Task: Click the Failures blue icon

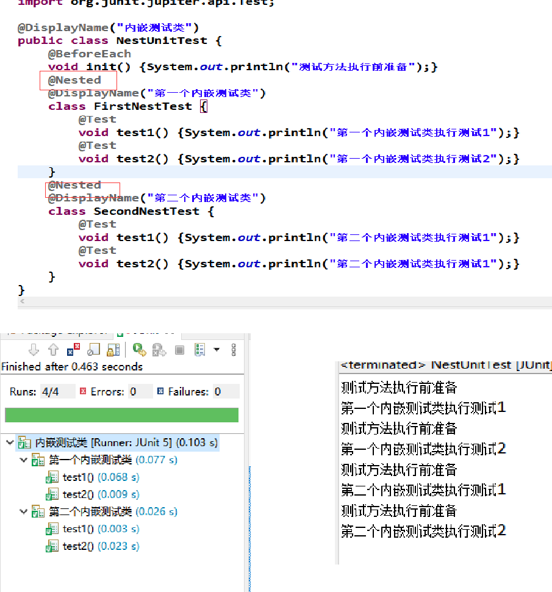Action: [x=160, y=391]
